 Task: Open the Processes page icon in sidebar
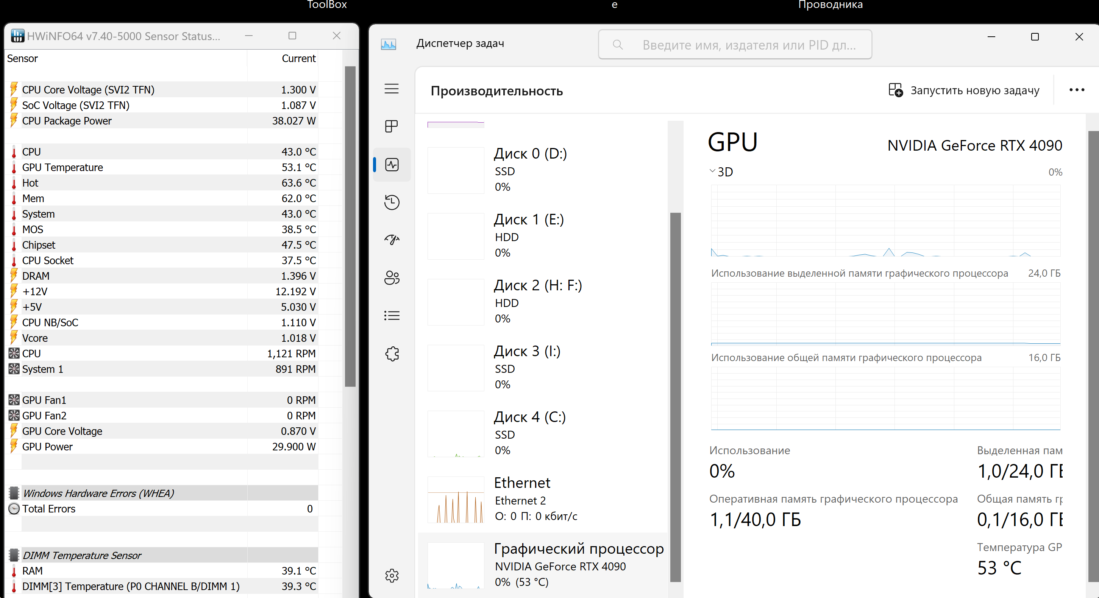391,126
